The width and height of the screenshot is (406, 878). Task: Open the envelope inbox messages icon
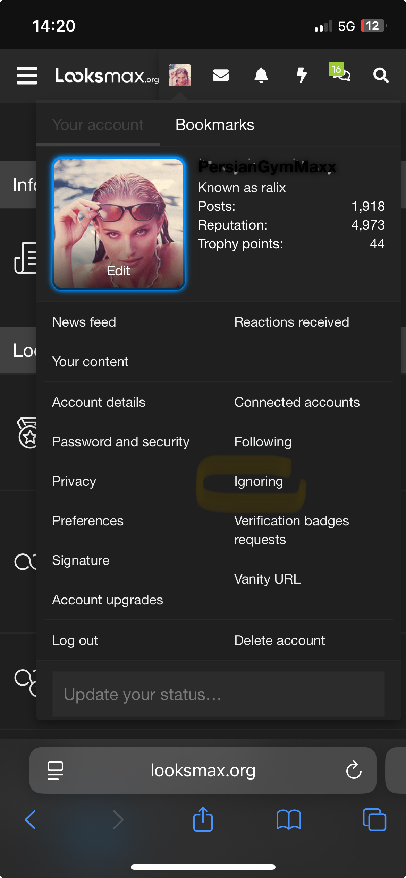[x=221, y=75]
